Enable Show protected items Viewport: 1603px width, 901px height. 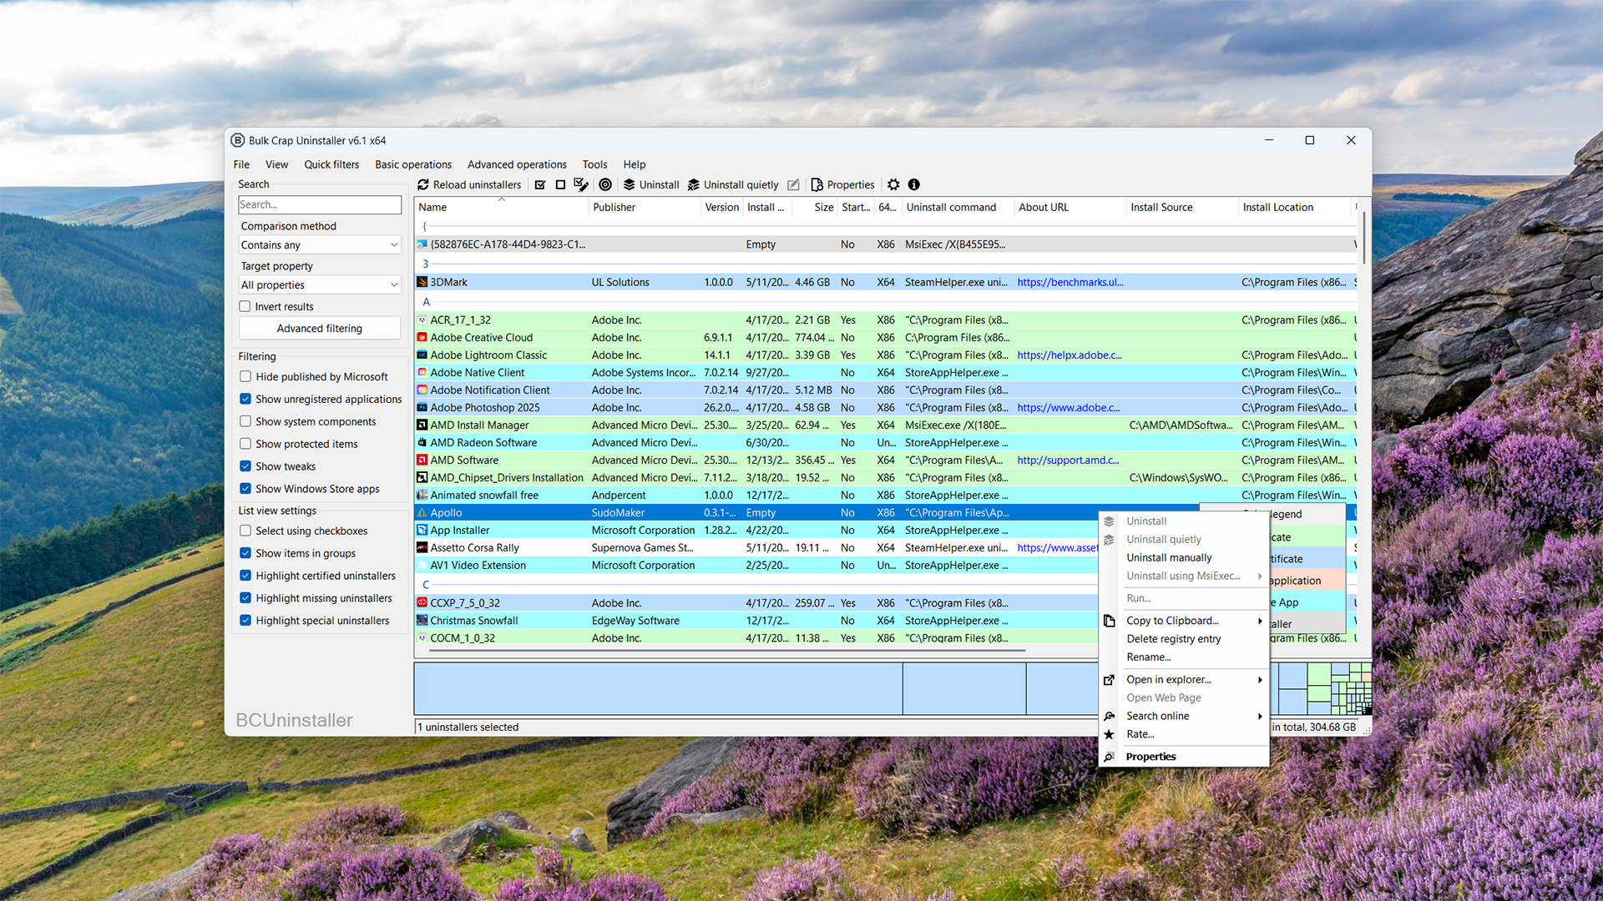(x=245, y=444)
